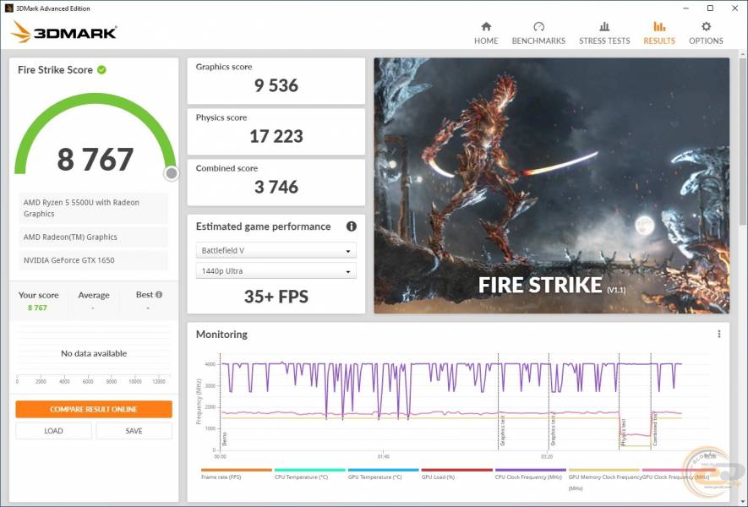
Task: Click the Fire Strike preview image
Action: coord(551,186)
